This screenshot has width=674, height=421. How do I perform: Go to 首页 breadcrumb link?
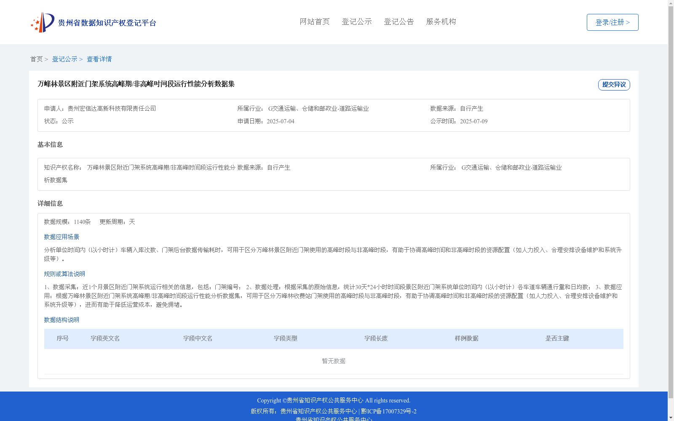tap(36, 59)
